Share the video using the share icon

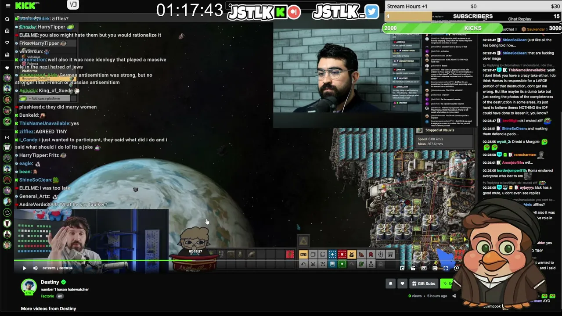point(454,296)
